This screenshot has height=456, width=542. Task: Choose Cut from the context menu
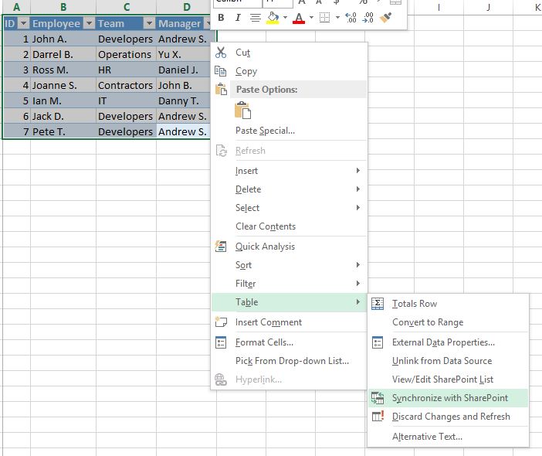point(242,53)
